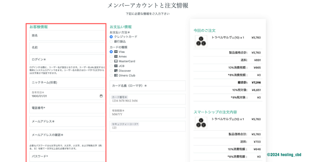
Task: Click the パスワード password field
Action: click(x=67, y=157)
